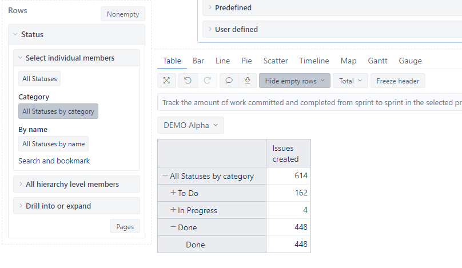Collapse the Done row minus icon
462x268 pixels.
click(173, 227)
